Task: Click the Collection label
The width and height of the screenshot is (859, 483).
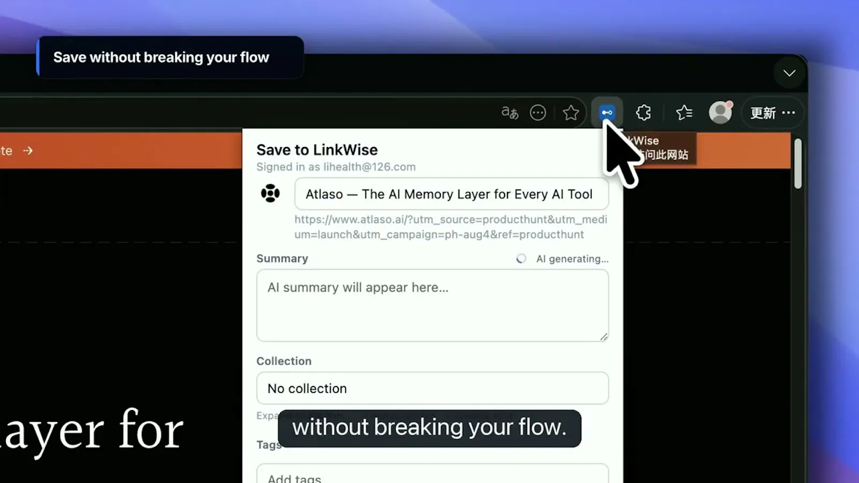Action: coord(284,361)
